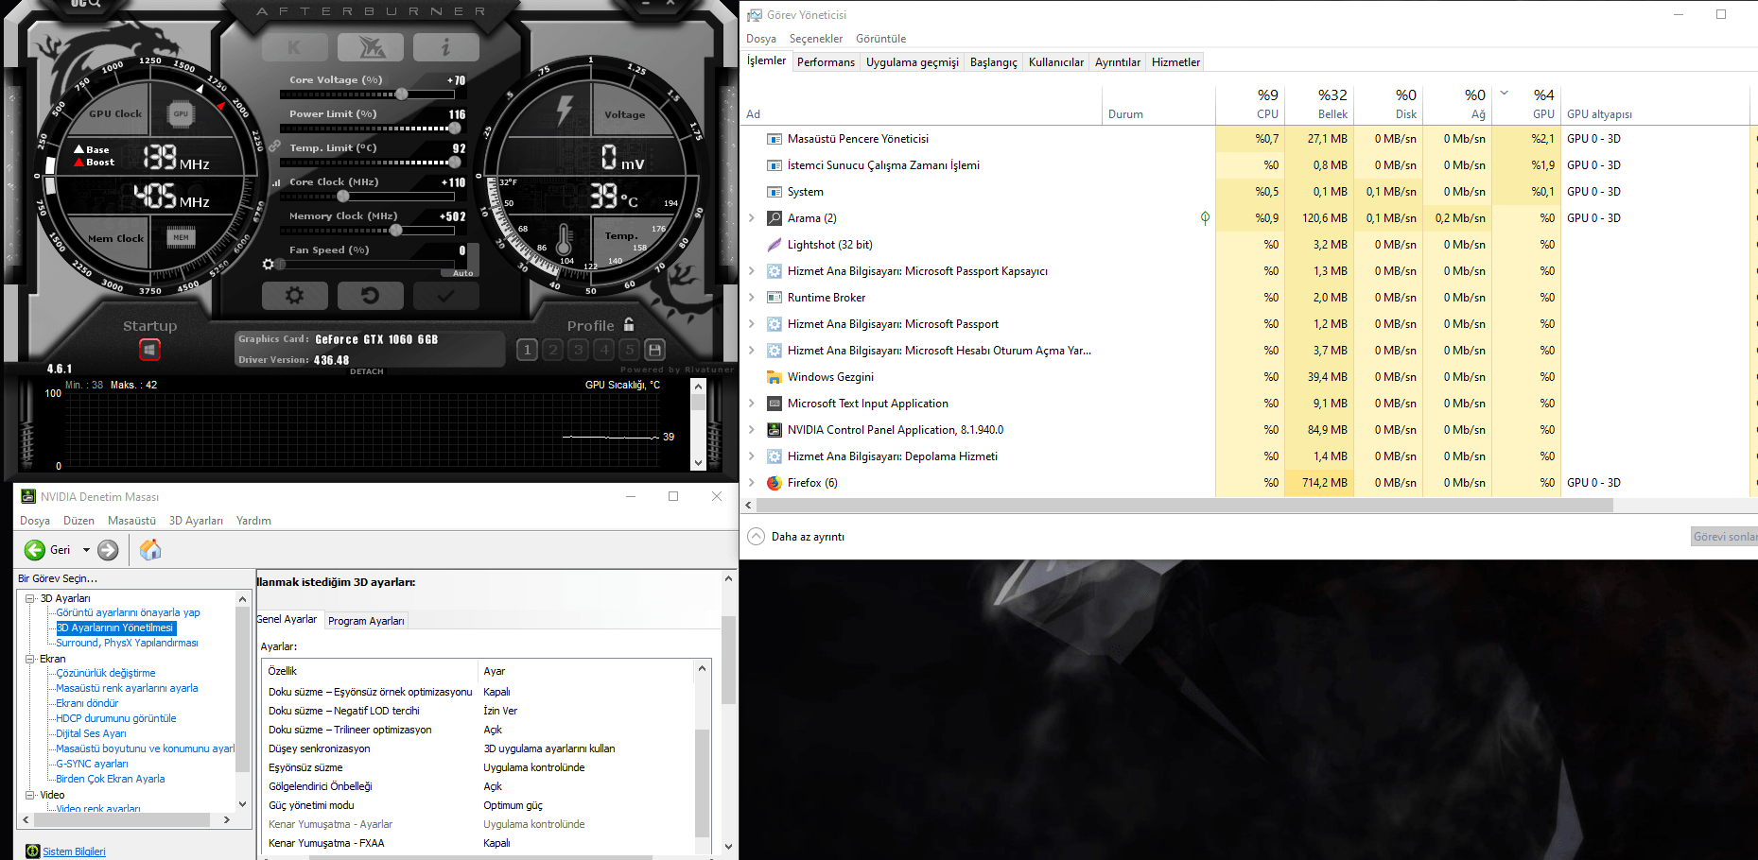Go to the NVIDIA panel home icon

(150, 549)
